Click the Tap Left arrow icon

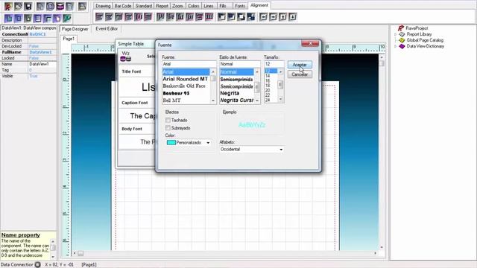coord(263,16)
